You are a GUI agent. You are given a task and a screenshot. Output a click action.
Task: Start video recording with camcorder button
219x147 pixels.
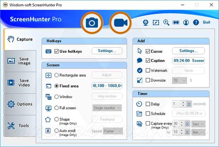(120, 23)
